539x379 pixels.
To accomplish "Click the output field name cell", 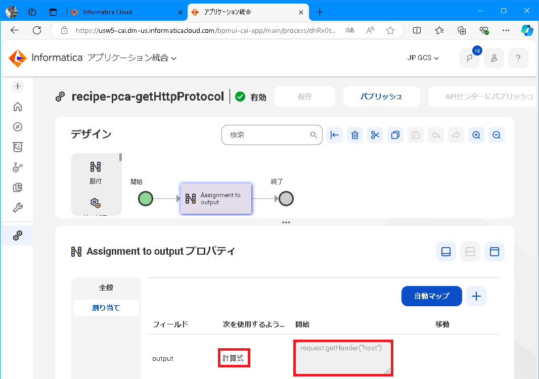I will click(x=163, y=358).
